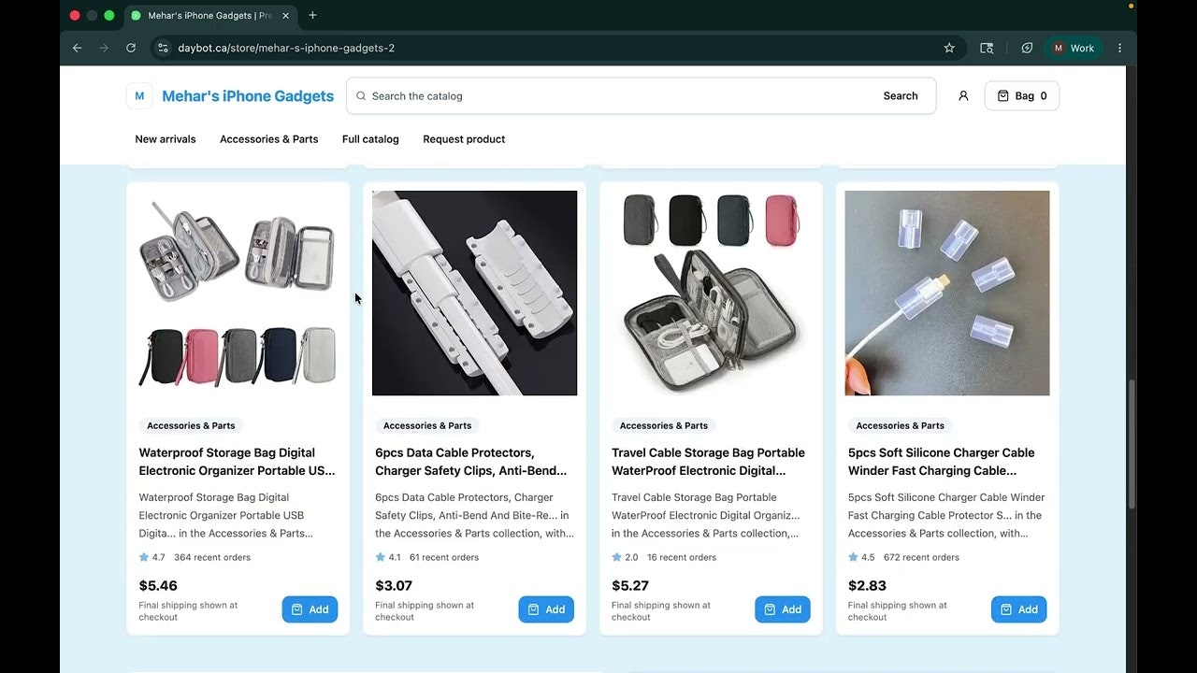Image resolution: width=1197 pixels, height=673 pixels.
Task: Select the Mehar's iPhone Gadgets browser tab
Action: coord(210,16)
